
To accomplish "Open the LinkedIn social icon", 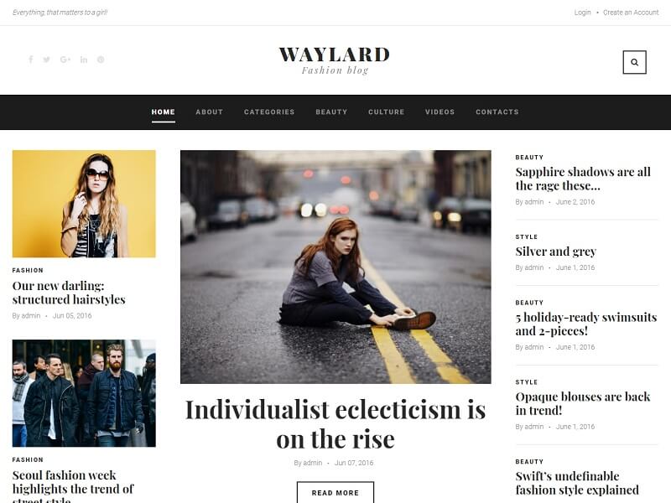I will [x=84, y=60].
